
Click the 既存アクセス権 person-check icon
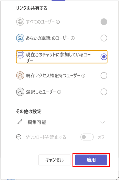[x=20, y=75]
